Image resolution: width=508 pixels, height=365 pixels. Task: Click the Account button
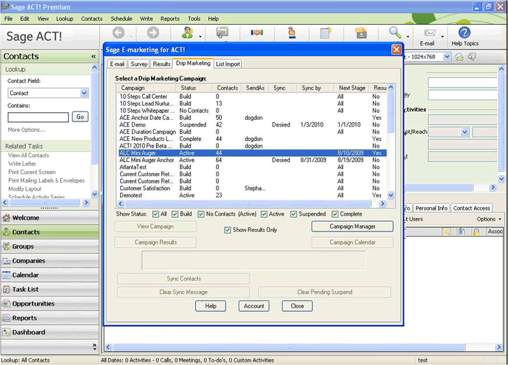(x=253, y=306)
